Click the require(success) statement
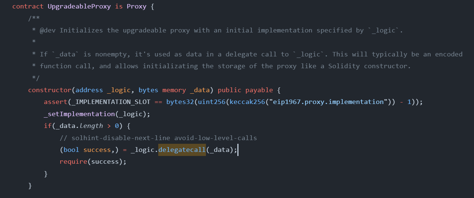Image resolution: width=474 pixels, height=198 pixels. pyautogui.click(x=93, y=161)
